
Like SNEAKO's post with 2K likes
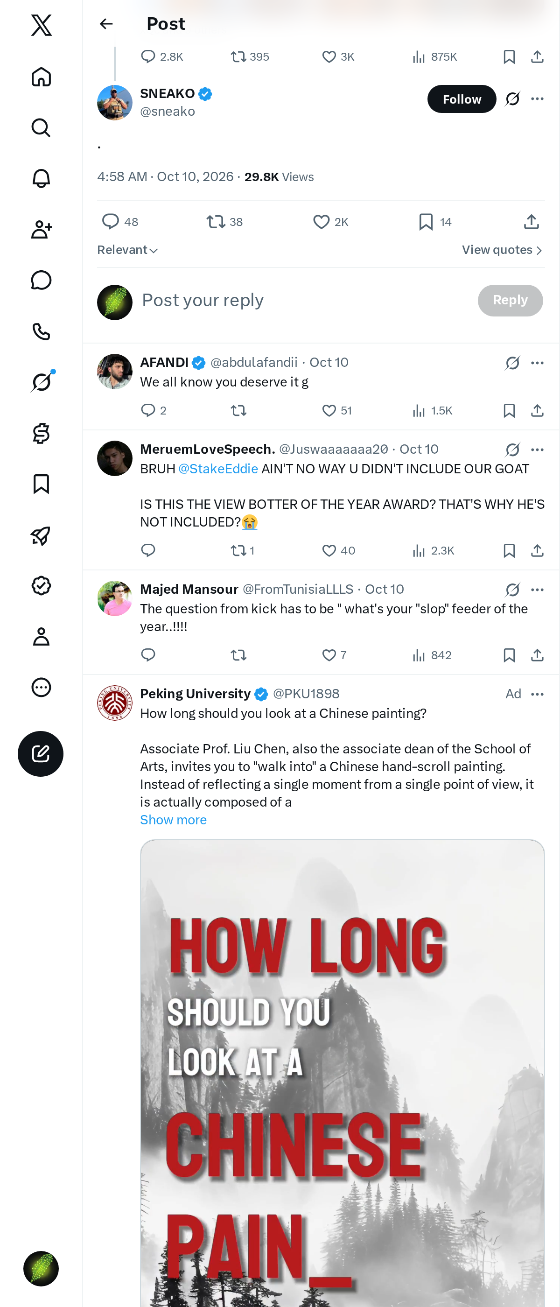[x=330, y=222]
